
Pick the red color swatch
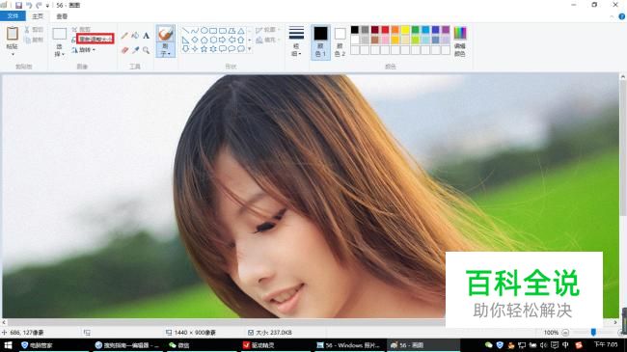tap(385, 30)
